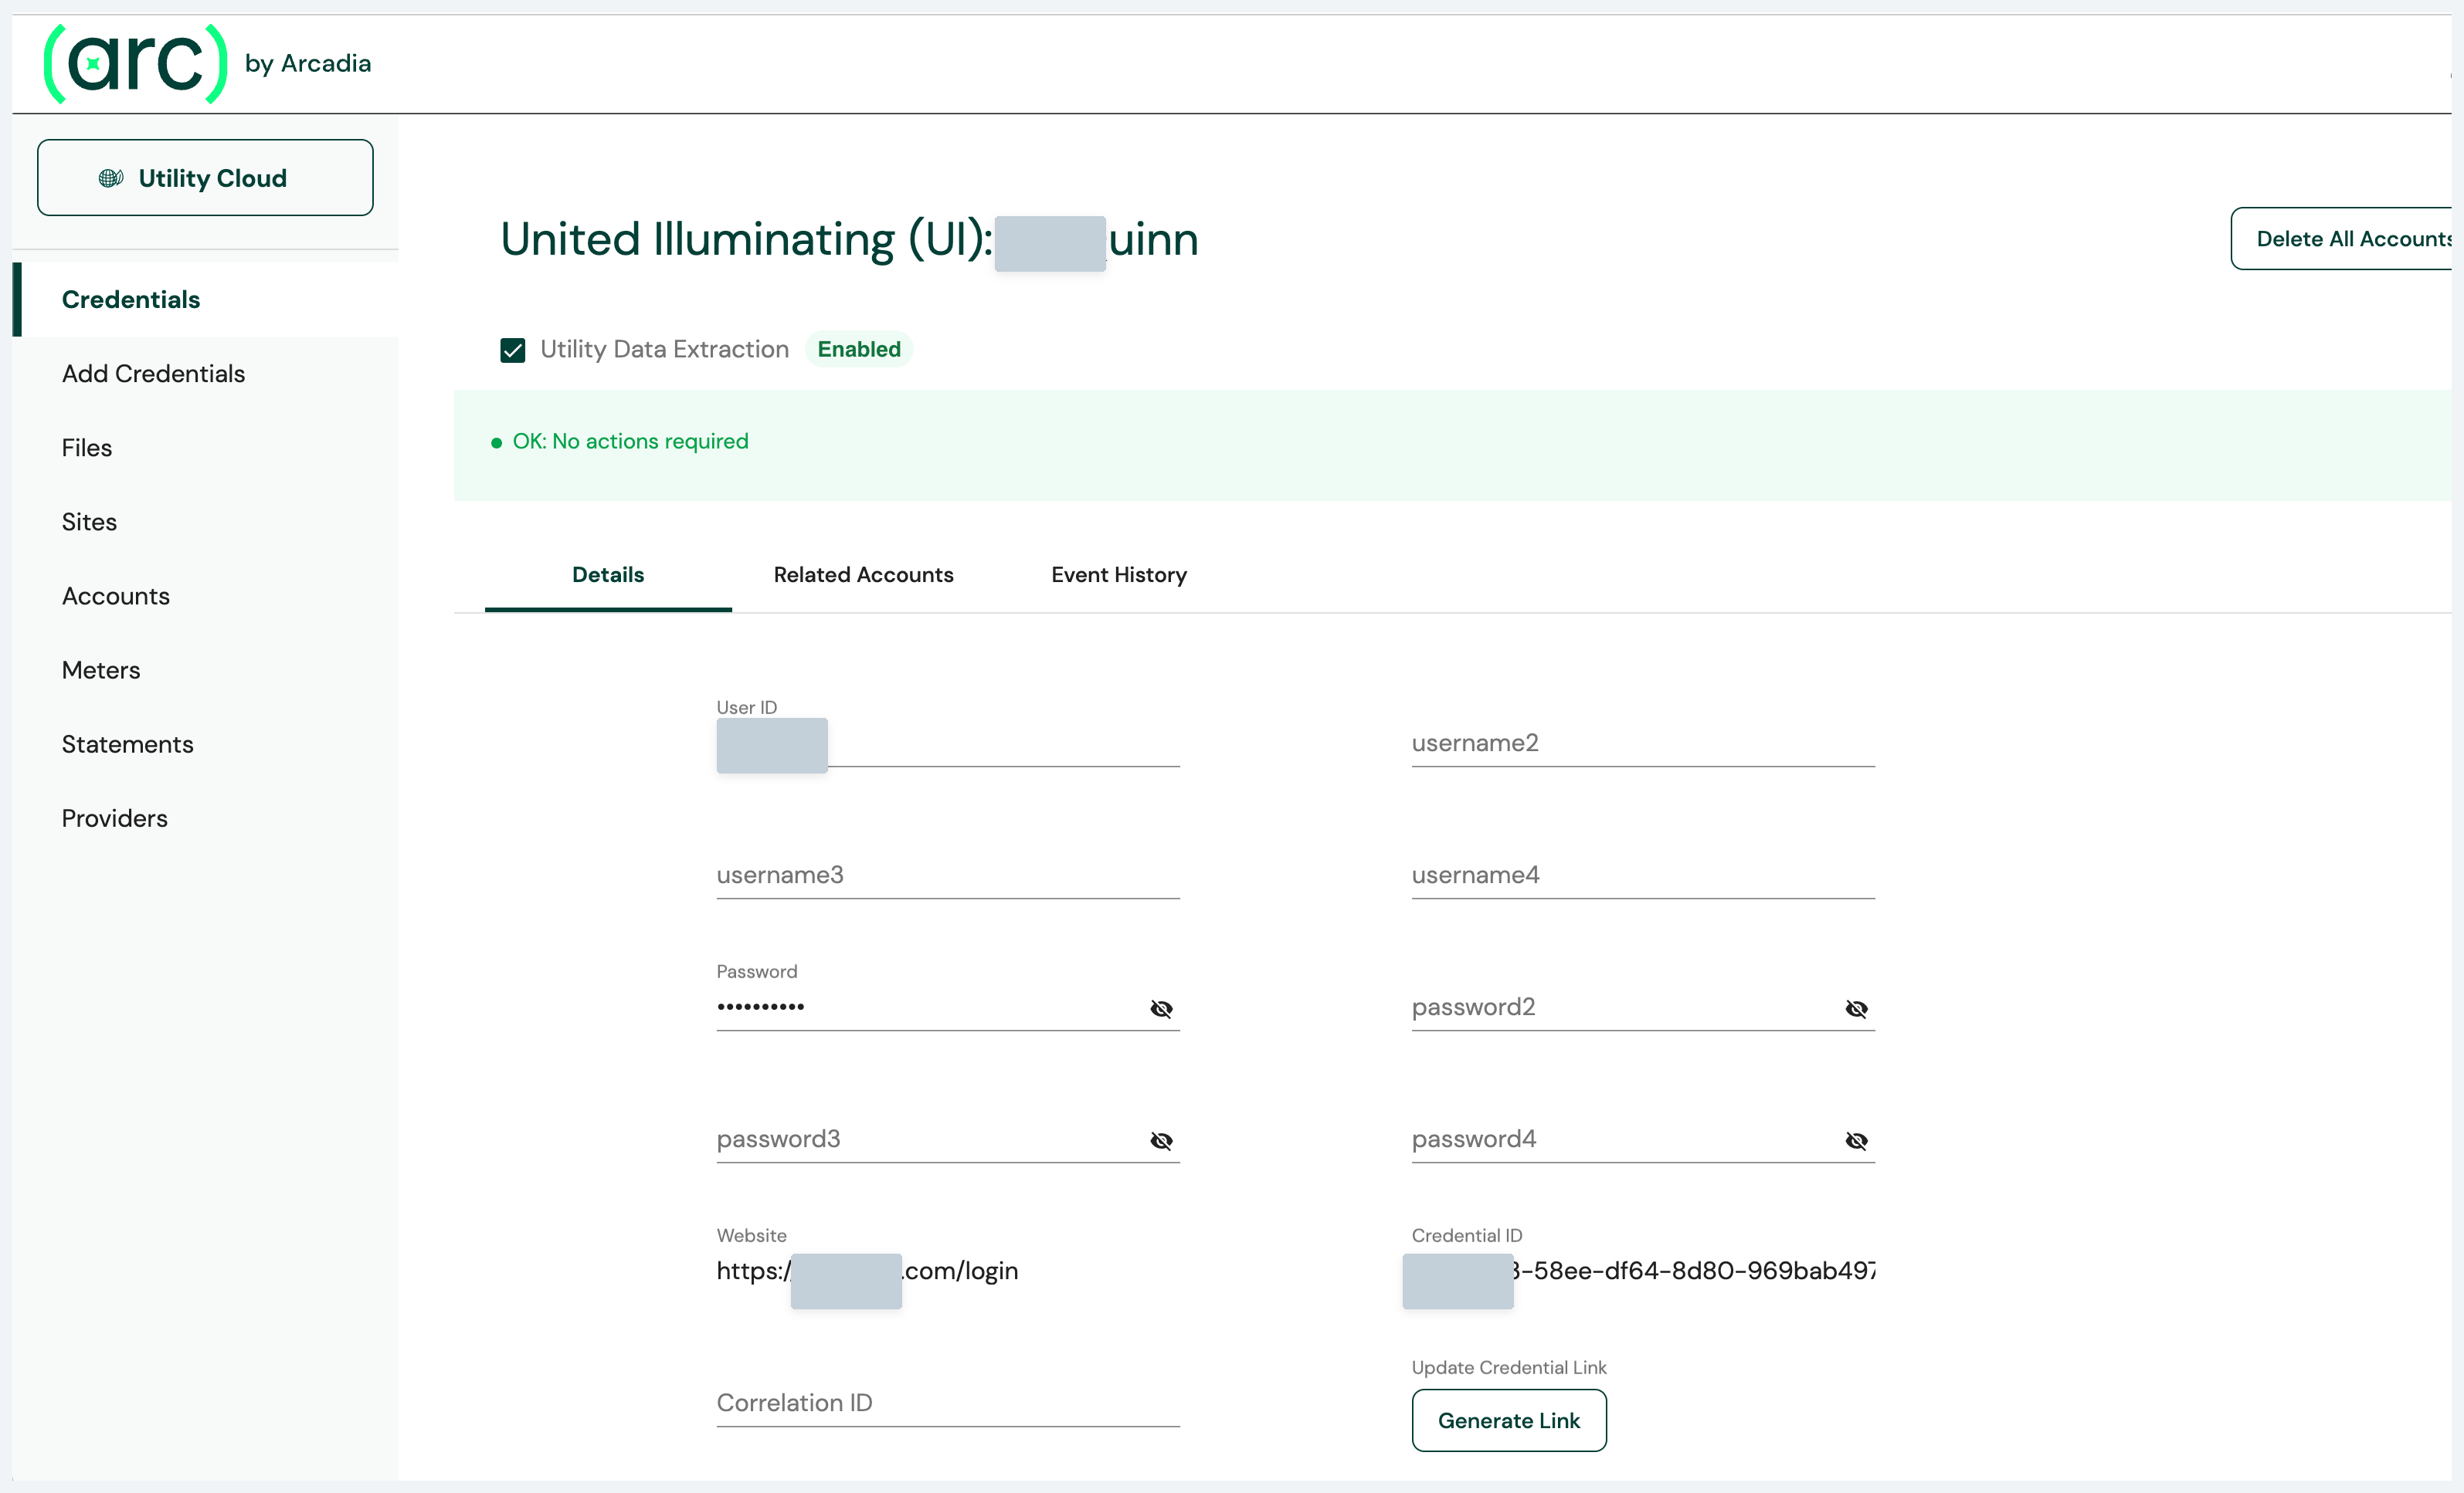Switch to the Related Accounts tab
The image size is (2464, 1493).
pyautogui.click(x=863, y=574)
